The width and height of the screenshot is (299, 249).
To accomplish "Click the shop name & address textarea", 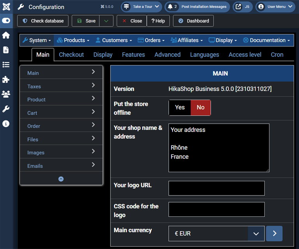I will click(219, 148).
